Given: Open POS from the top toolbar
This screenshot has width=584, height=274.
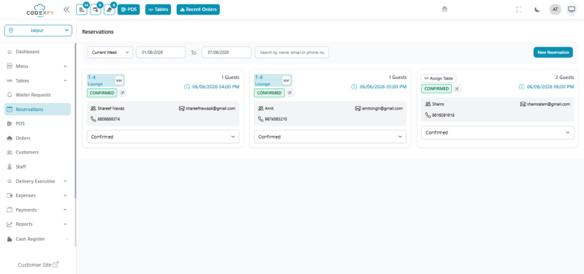Looking at the screenshot, I should click(x=128, y=9).
